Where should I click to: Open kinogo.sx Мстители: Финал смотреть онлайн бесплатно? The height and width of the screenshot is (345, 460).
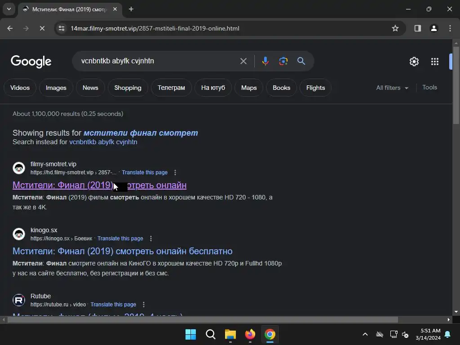click(x=122, y=251)
